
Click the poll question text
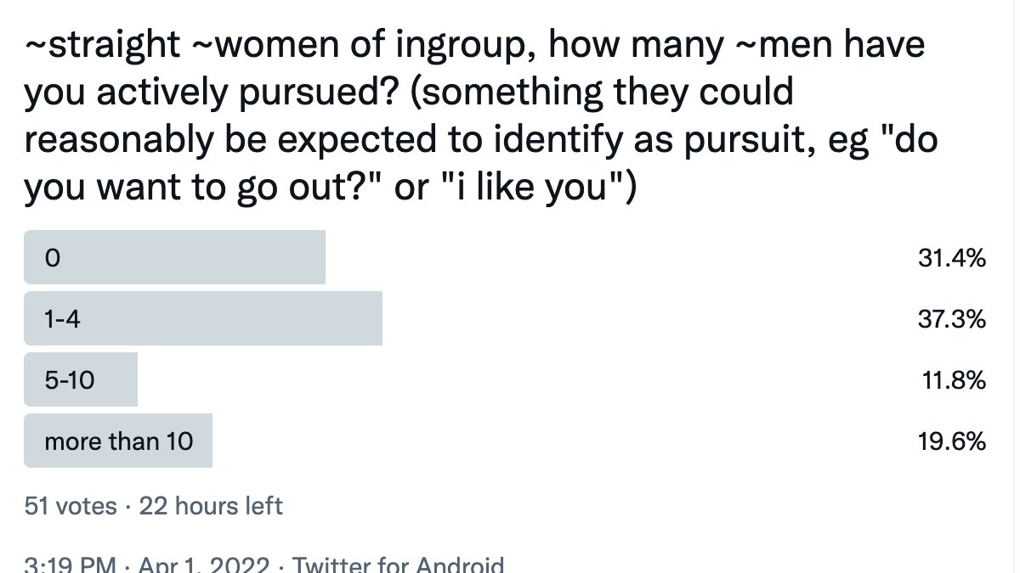[x=481, y=115]
